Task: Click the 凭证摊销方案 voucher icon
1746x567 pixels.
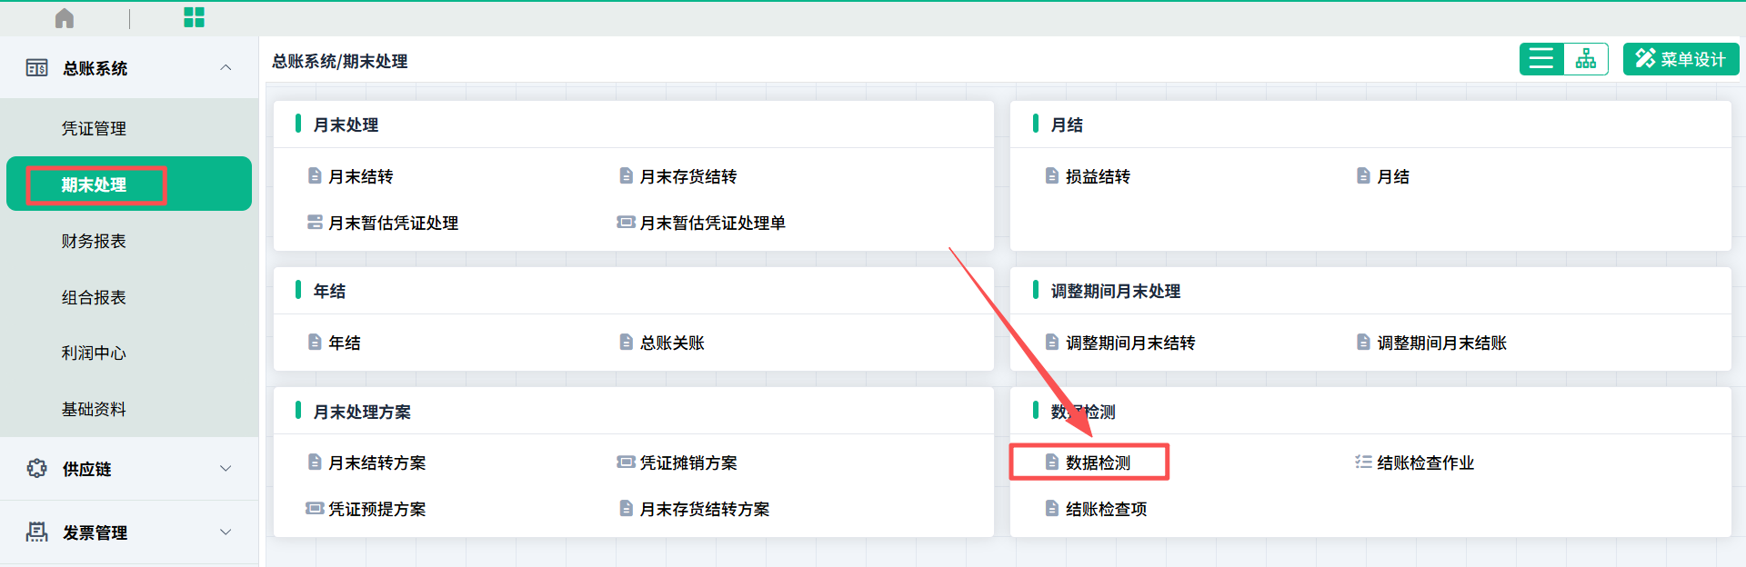Action: click(x=626, y=463)
